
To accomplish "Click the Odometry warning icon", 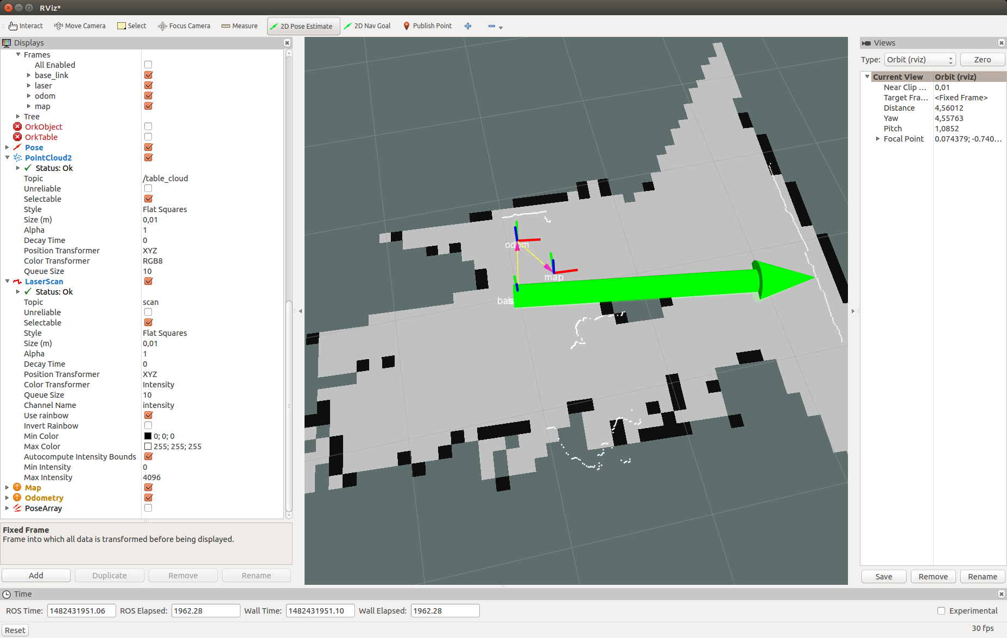I will [17, 497].
